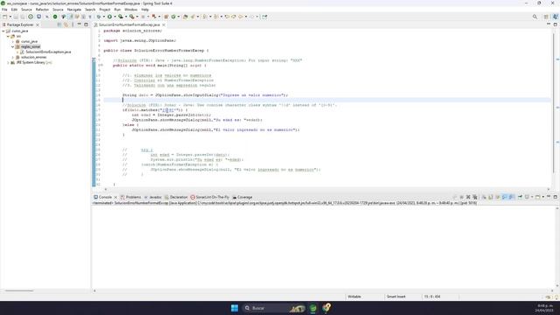This screenshot has width=560, height=315.
Task: Click the Package Explorer horizontal scrollbar thumb
Action: 19,290
